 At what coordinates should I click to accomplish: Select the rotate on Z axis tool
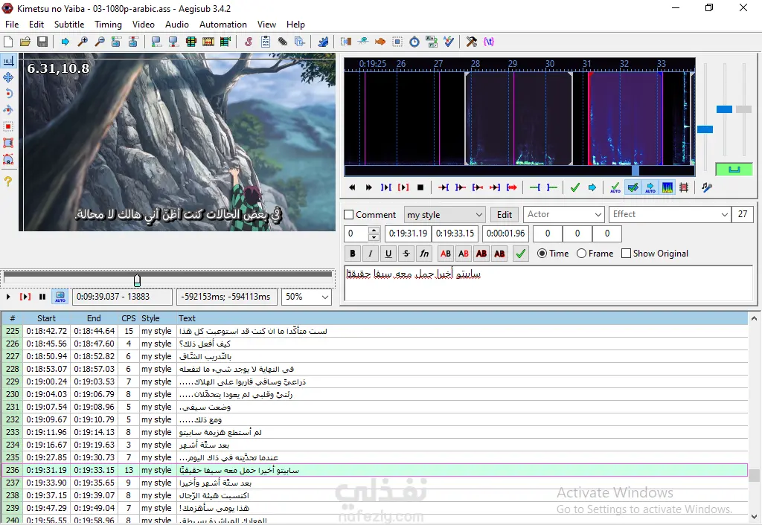point(8,94)
